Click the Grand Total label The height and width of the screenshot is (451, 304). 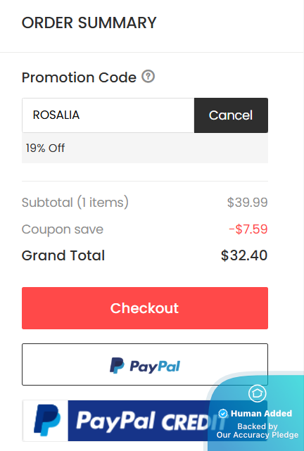pyautogui.click(x=63, y=255)
